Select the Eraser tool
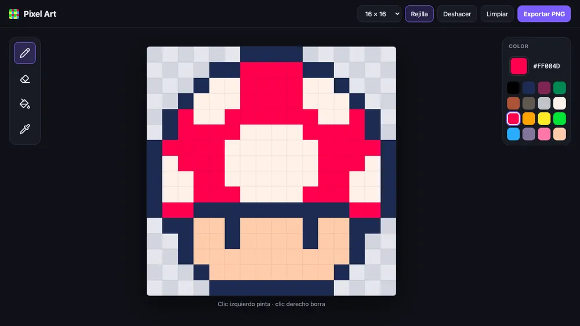Screen dimensions: 580x326 (x=25, y=79)
